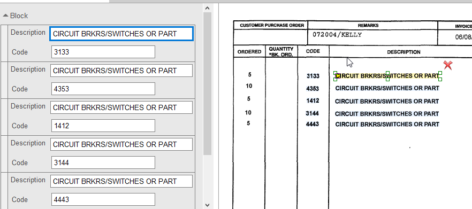Click the Code field containing 3133
The height and width of the screenshot is (209, 472).
103,52
